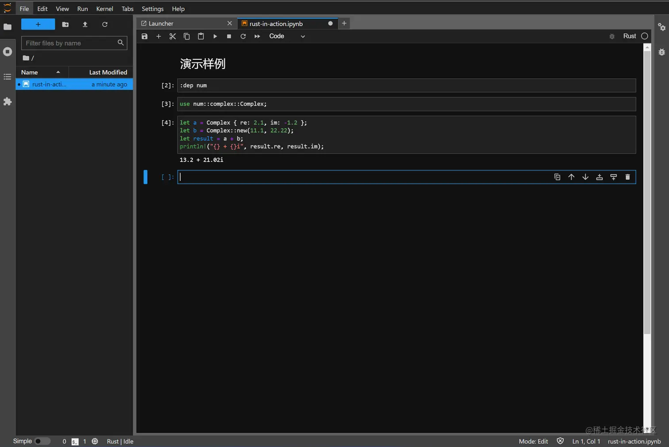Viewport: 669px width, 447px height.
Task: Click the notebook vertical scrollbar
Action: (647, 192)
